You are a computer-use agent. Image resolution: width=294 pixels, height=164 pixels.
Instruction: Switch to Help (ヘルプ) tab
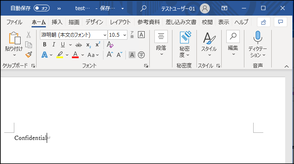coord(241,22)
